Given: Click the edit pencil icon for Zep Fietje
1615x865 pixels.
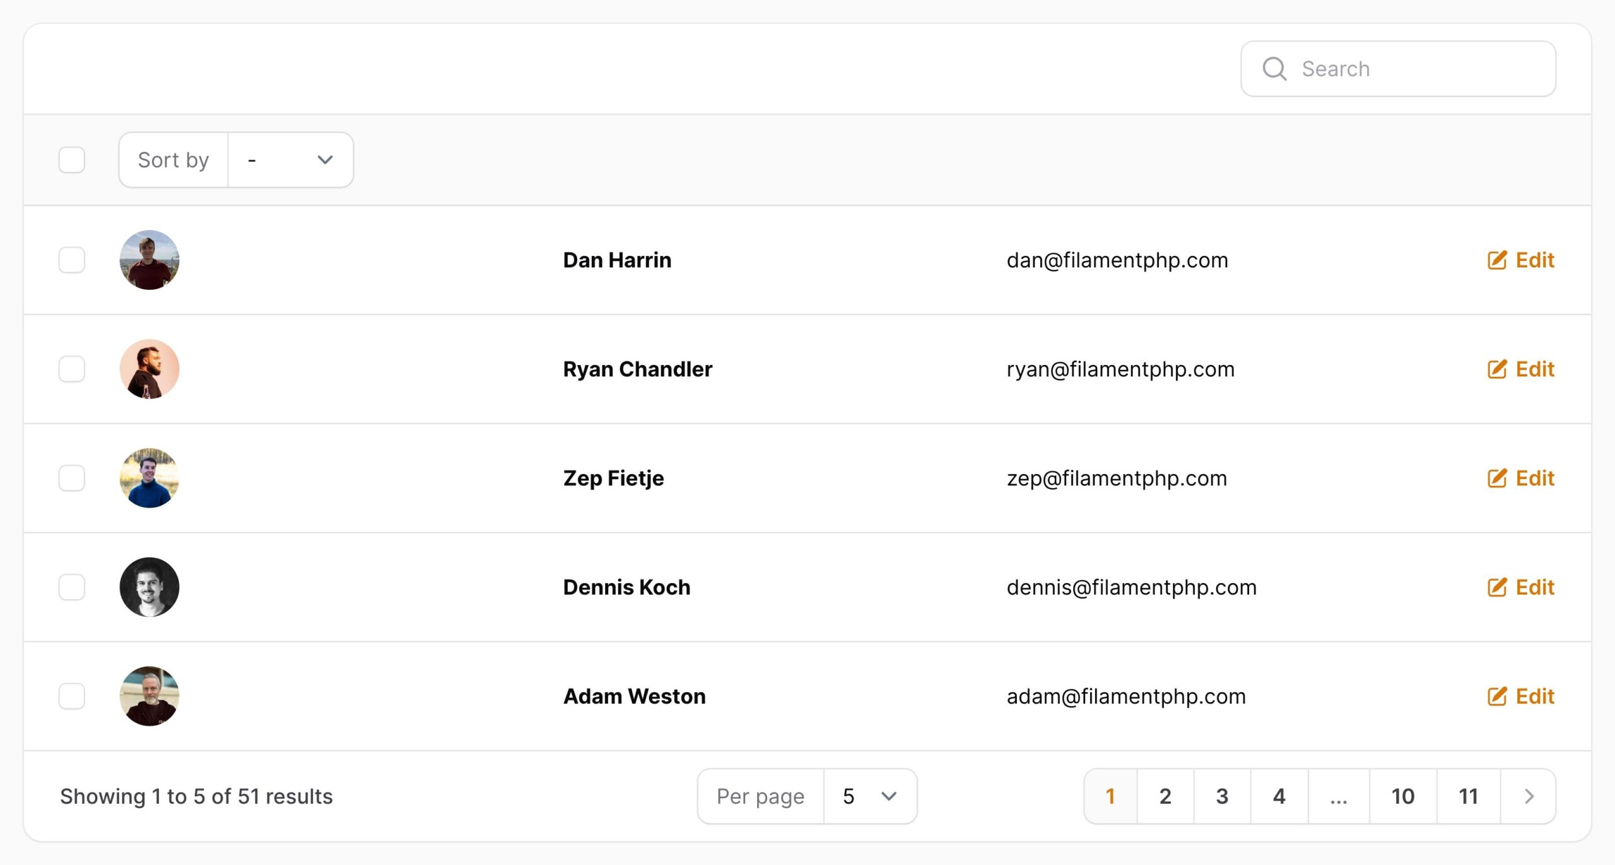Looking at the screenshot, I should point(1496,479).
